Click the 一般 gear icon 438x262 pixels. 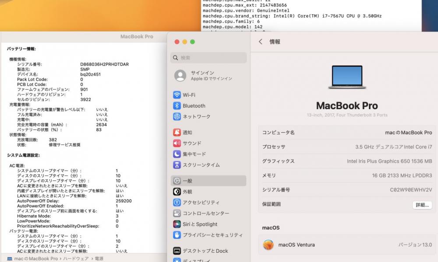point(177,181)
